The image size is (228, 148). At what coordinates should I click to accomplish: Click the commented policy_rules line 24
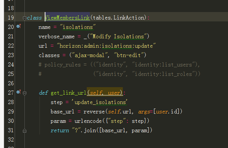[119, 65]
